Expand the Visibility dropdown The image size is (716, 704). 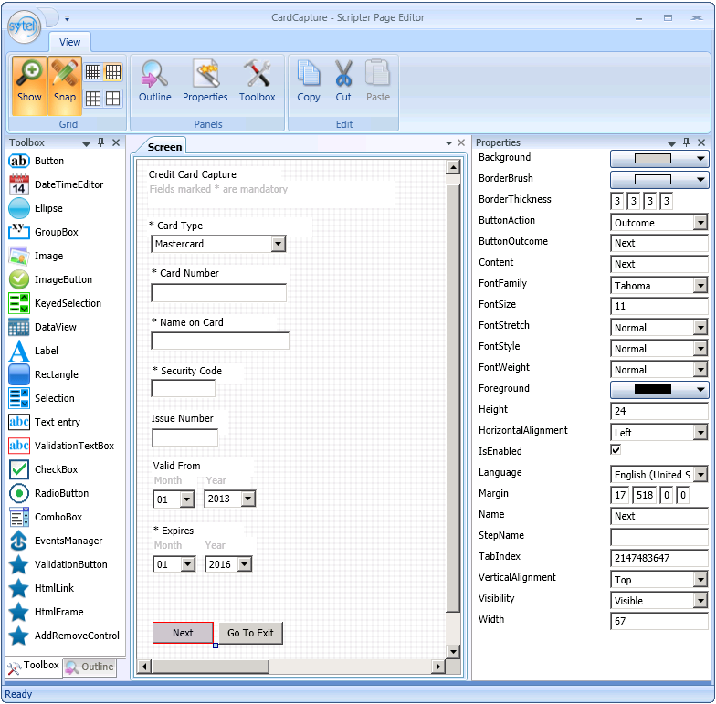point(700,601)
